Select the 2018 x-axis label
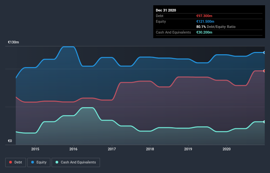 point(150,149)
